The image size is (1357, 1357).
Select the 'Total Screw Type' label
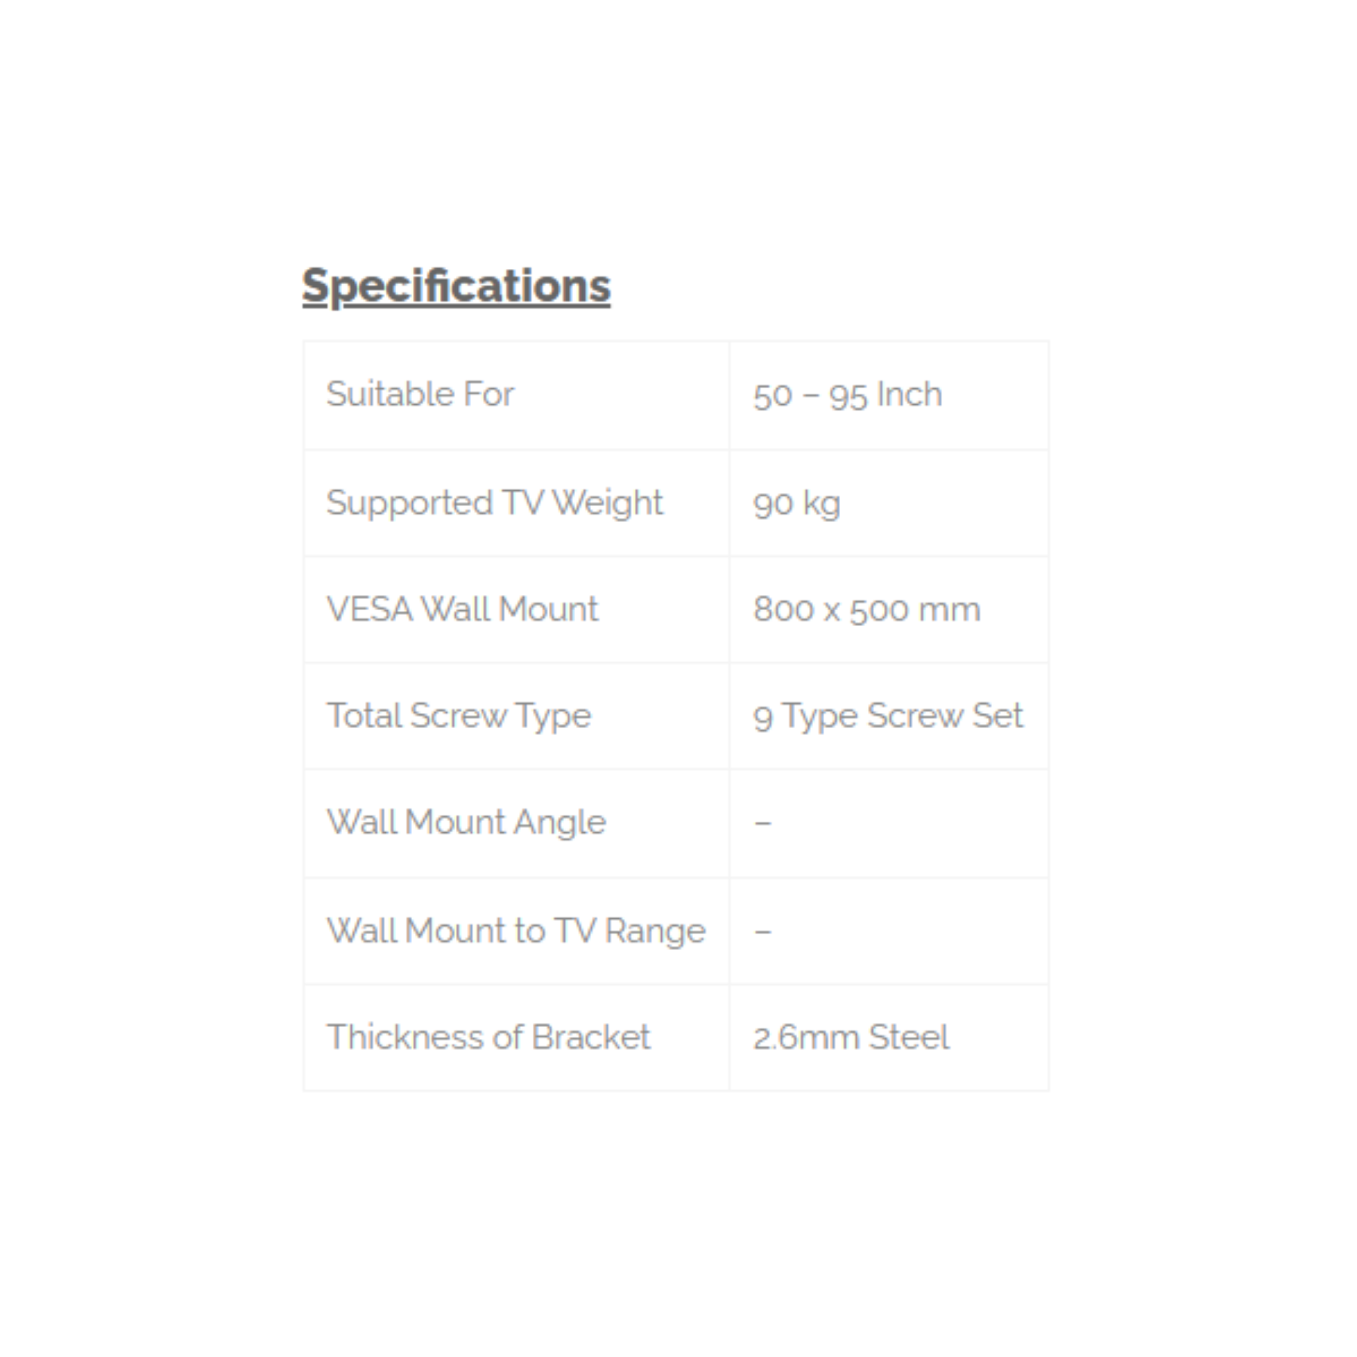coord(459,716)
